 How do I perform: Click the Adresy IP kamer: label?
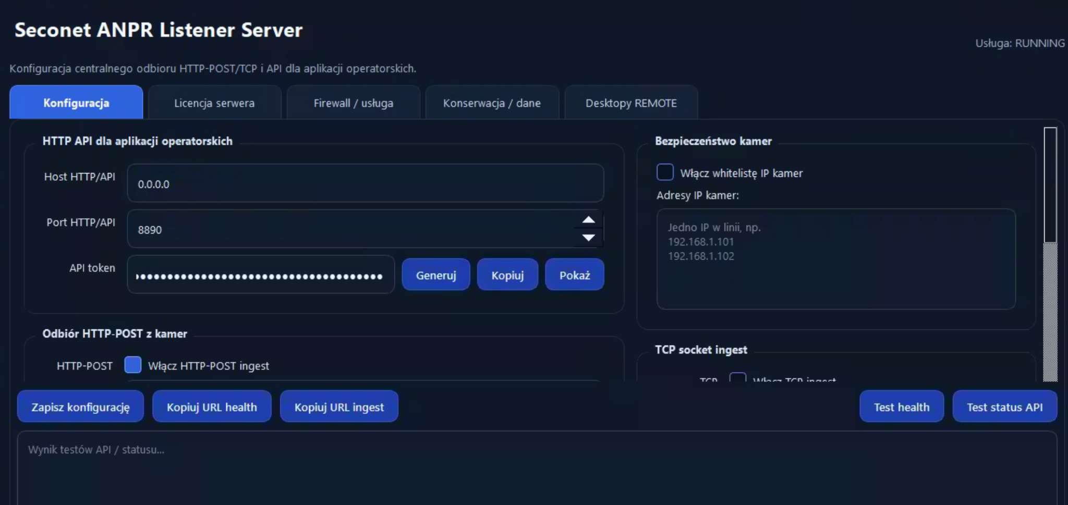tap(698, 195)
